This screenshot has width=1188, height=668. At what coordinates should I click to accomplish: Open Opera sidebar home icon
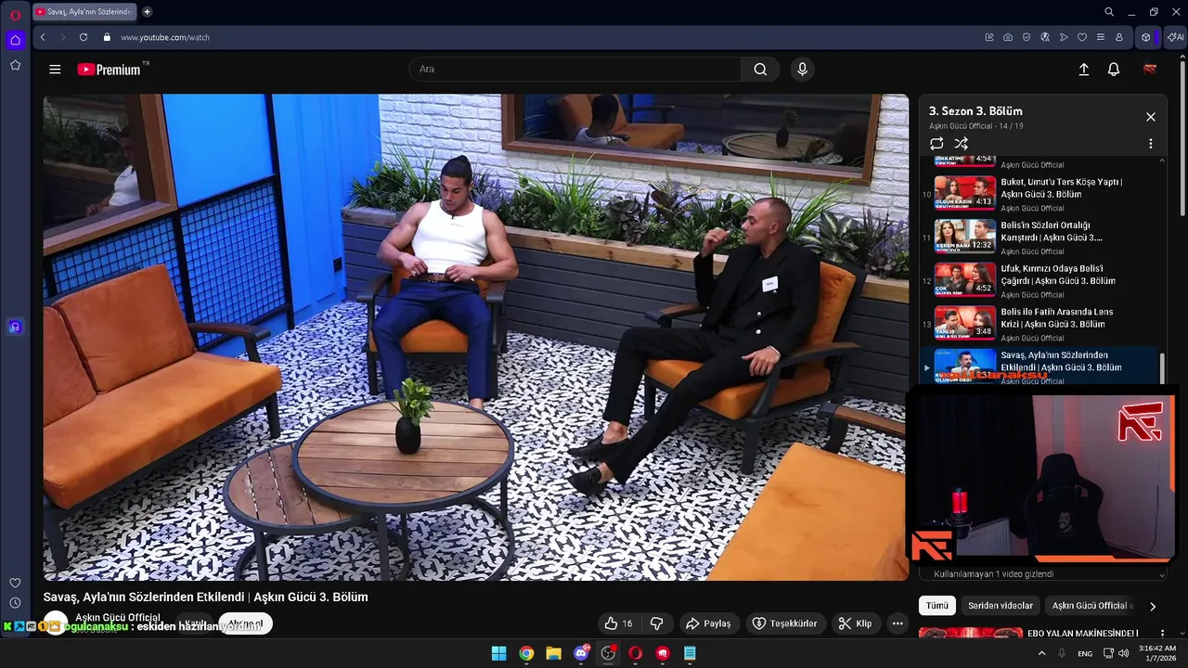tap(15, 40)
